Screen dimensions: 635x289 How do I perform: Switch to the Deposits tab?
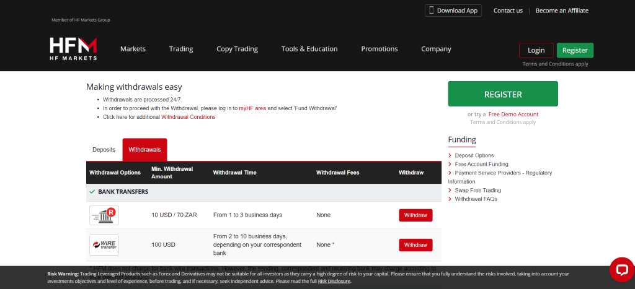[104, 150]
